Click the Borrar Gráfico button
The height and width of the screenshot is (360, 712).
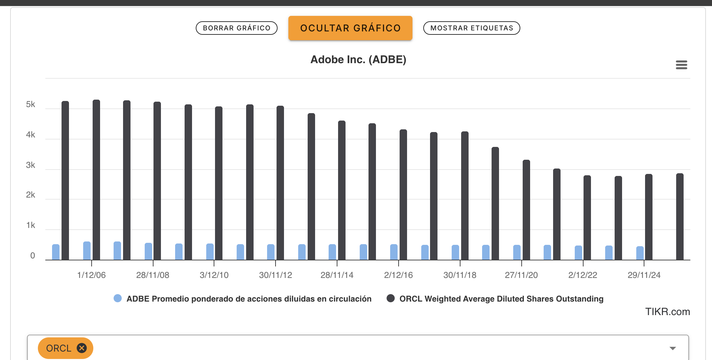[x=236, y=28]
